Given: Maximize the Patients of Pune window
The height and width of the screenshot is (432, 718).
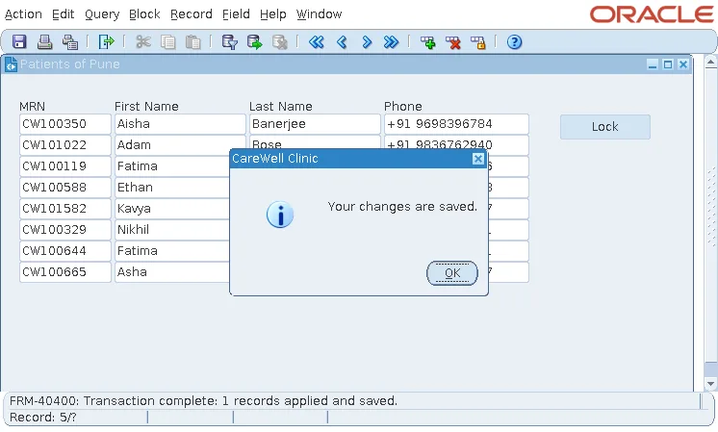Looking at the screenshot, I should 668,64.
